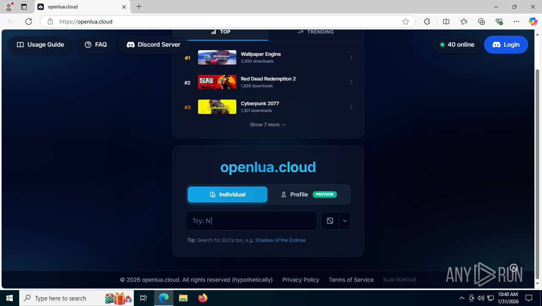Open Split screen view
The width and height of the screenshot is (542, 306).
tap(446, 22)
